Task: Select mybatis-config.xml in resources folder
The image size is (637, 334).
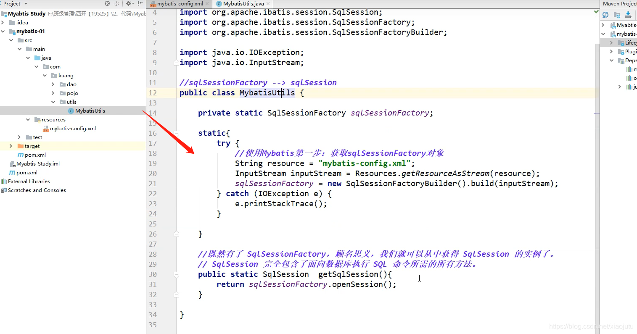Action: pyautogui.click(x=73, y=129)
